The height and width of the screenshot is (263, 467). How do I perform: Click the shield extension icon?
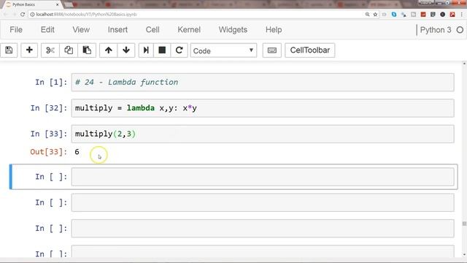coord(433,15)
